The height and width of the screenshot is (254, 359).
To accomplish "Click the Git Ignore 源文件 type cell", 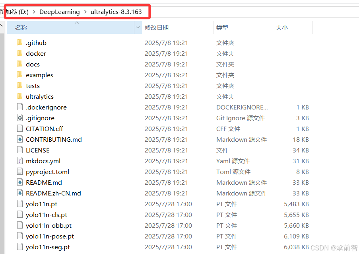I will tap(241, 118).
